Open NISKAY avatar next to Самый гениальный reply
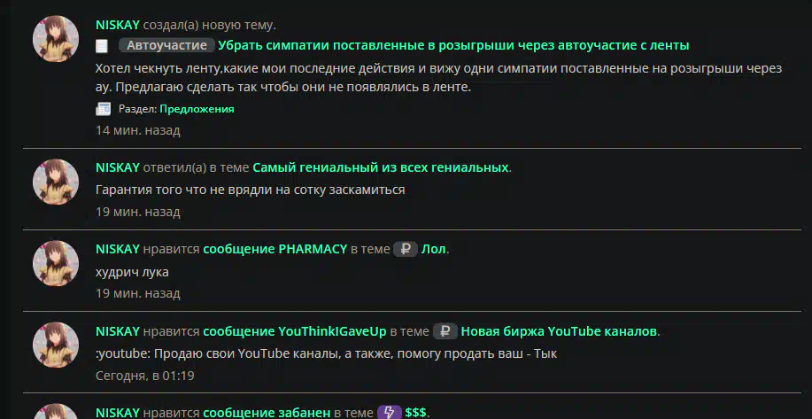Image resolution: width=812 pixels, height=419 pixels. tap(56, 182)
